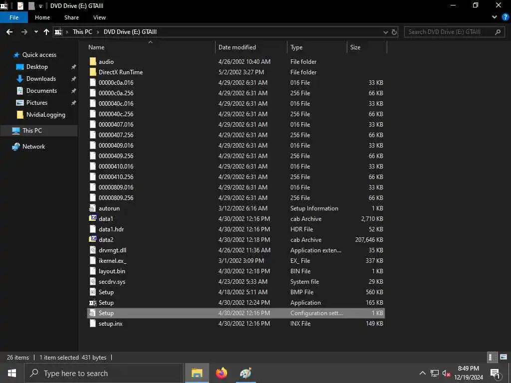Click the search magnifier icon
Screen dimensions: 511x383
[498, 32]
